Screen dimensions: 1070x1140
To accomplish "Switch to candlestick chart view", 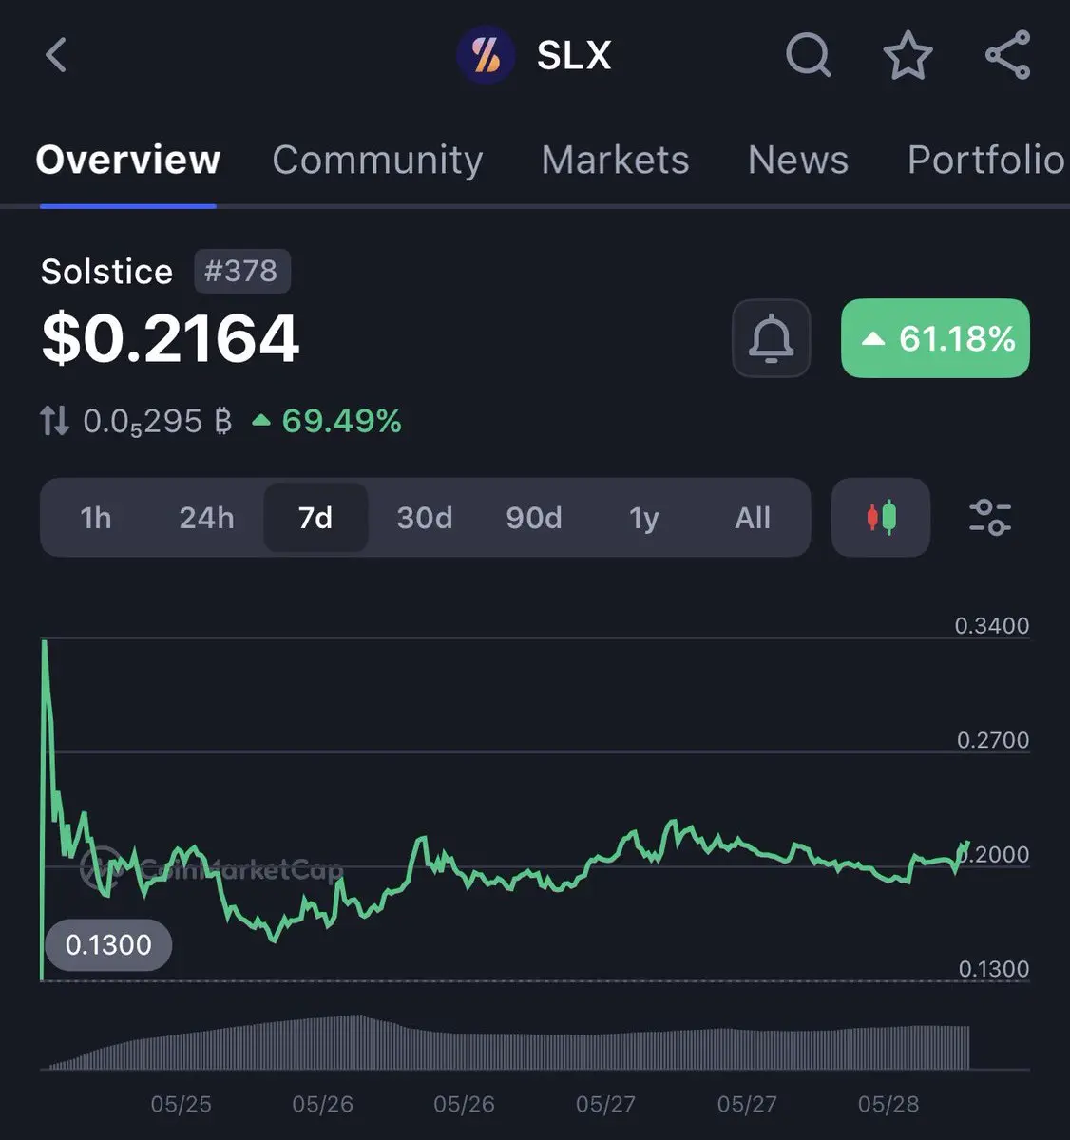I will pyautogui.click(x=881, y=518).
